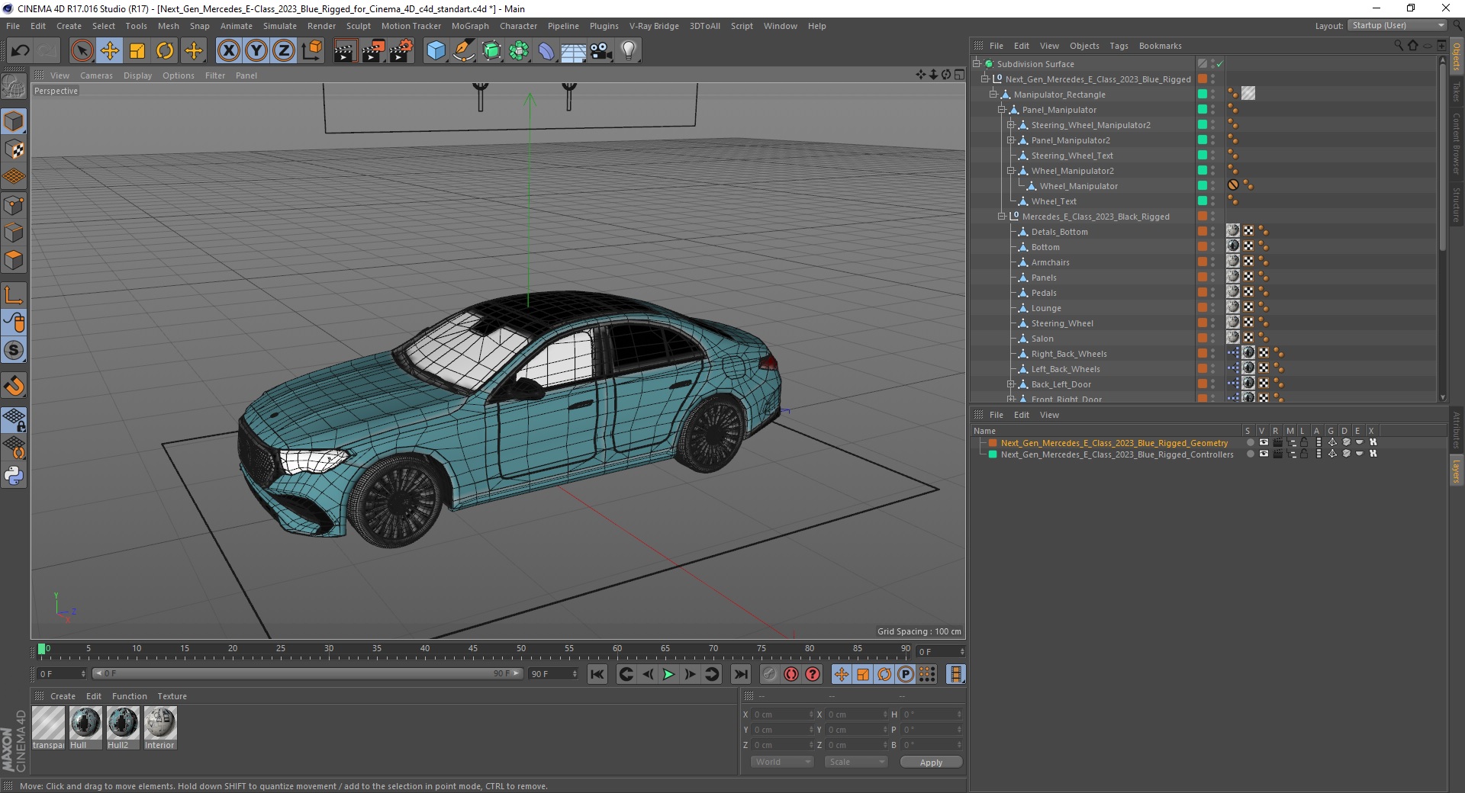Viewport: 1465px width, 793px height.
Task: Open the Deformer objects icon
Action: pyautogui.click(x=546, y=51)
